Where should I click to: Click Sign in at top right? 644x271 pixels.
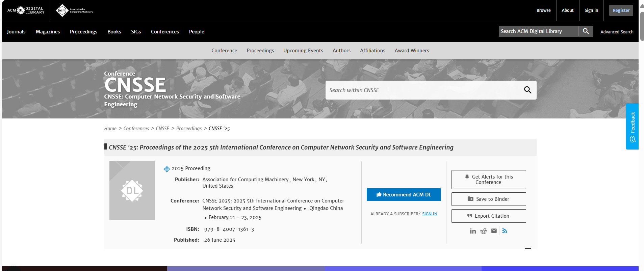tap(591, 10)
